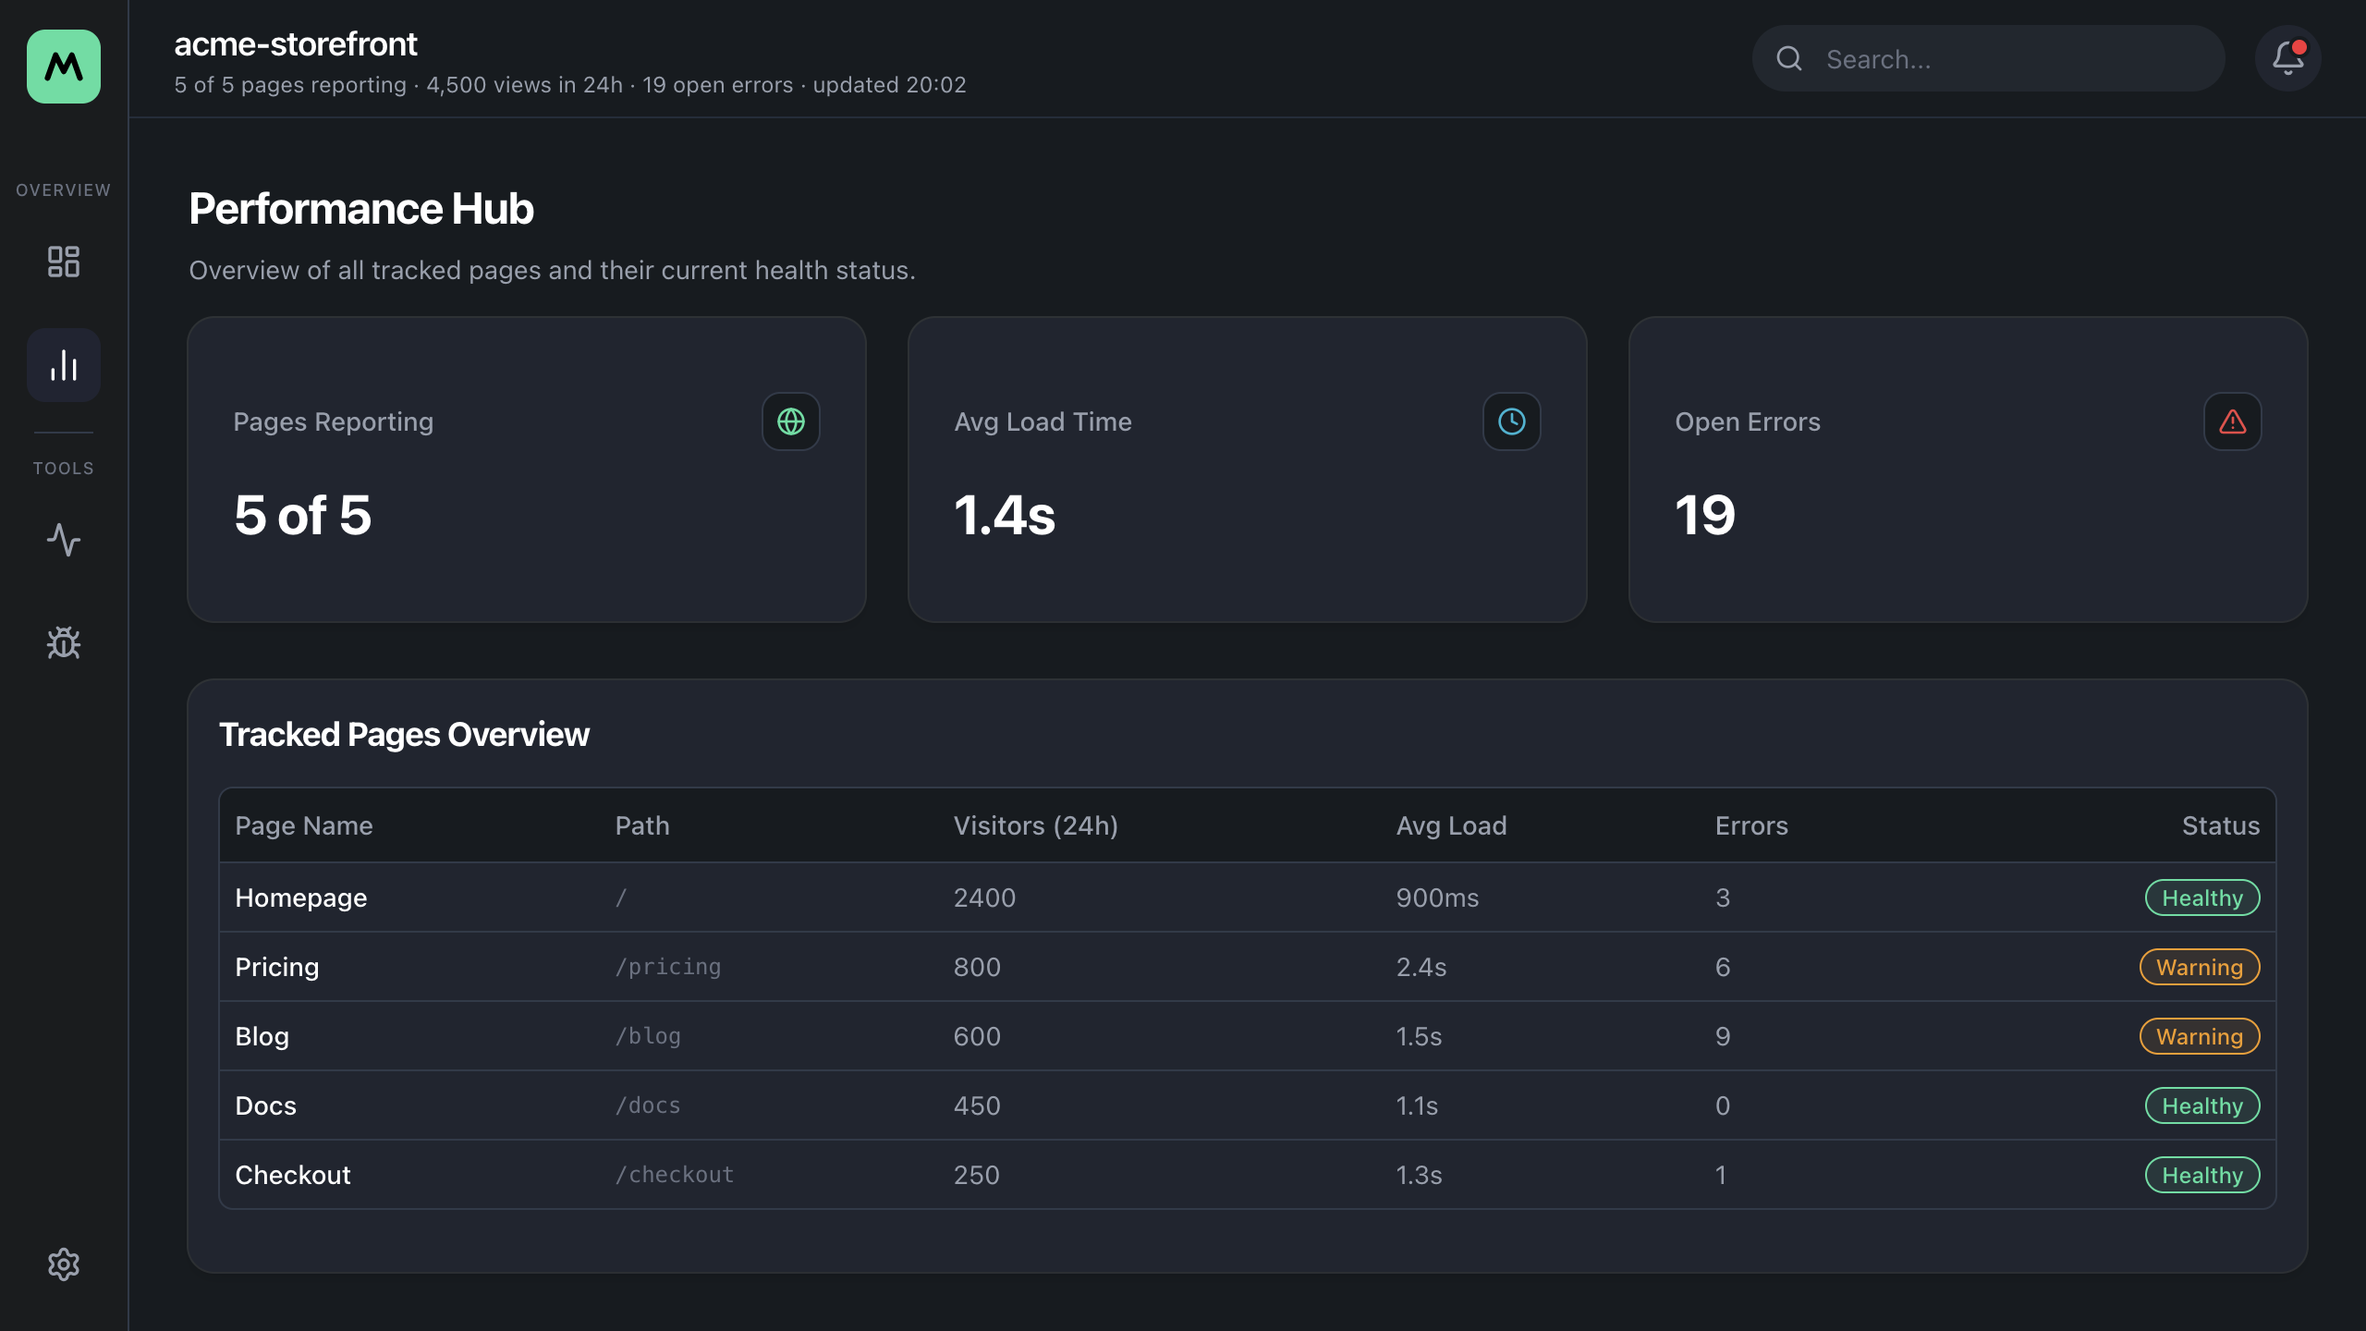This screenshot has width=2366, height=1331.
Task: Click the /blog path cell
Action: point(648,1036)
